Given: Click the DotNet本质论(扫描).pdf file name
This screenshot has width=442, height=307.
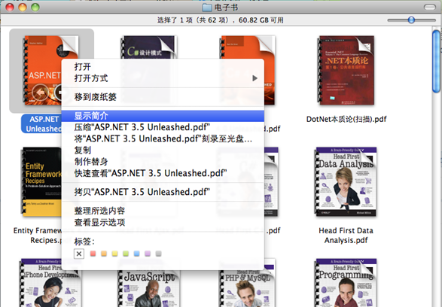Looking at the screenshot, I should [x=346, y=119].
